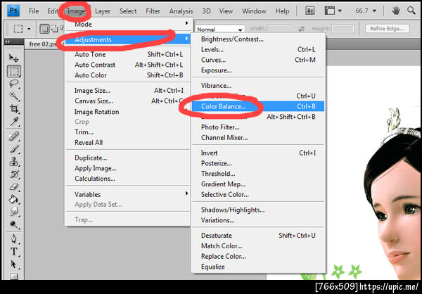
Task: Select the Magic Wand tool
Action: click(x=13, y=96)
